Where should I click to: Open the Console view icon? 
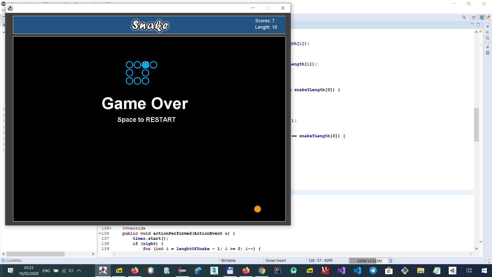click(488, 53)
